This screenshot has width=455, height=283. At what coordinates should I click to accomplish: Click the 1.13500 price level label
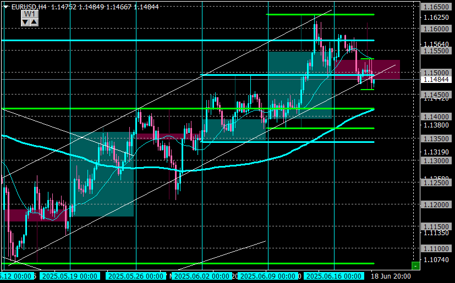436,138
